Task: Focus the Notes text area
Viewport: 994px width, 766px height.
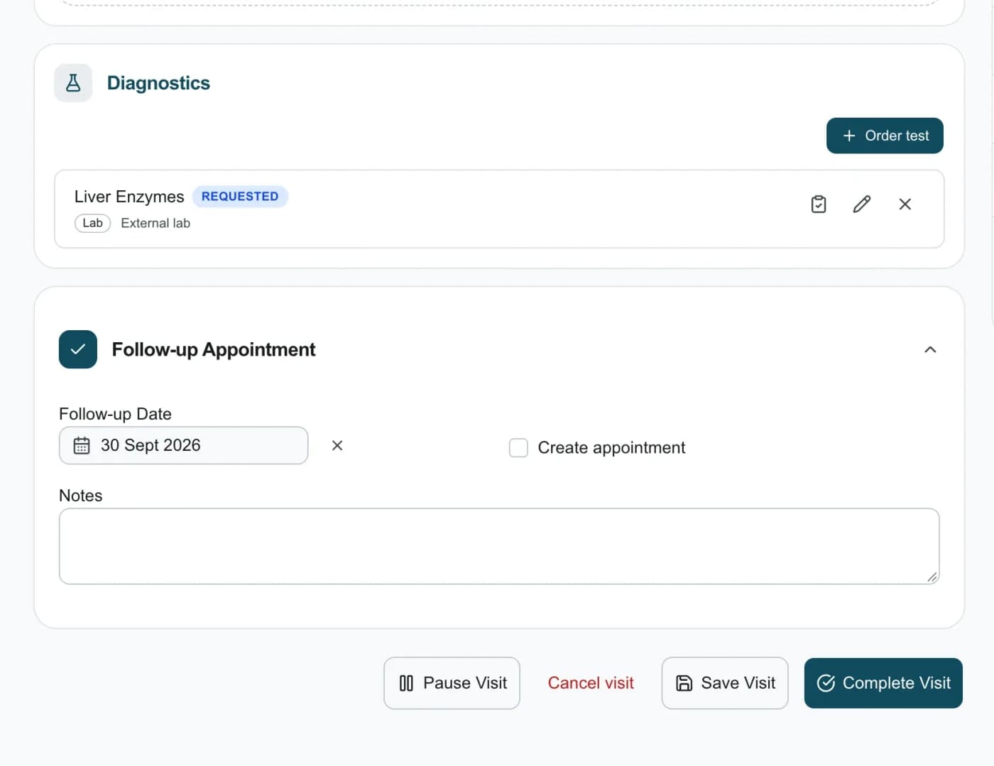Action: click(x=499, y=547)
